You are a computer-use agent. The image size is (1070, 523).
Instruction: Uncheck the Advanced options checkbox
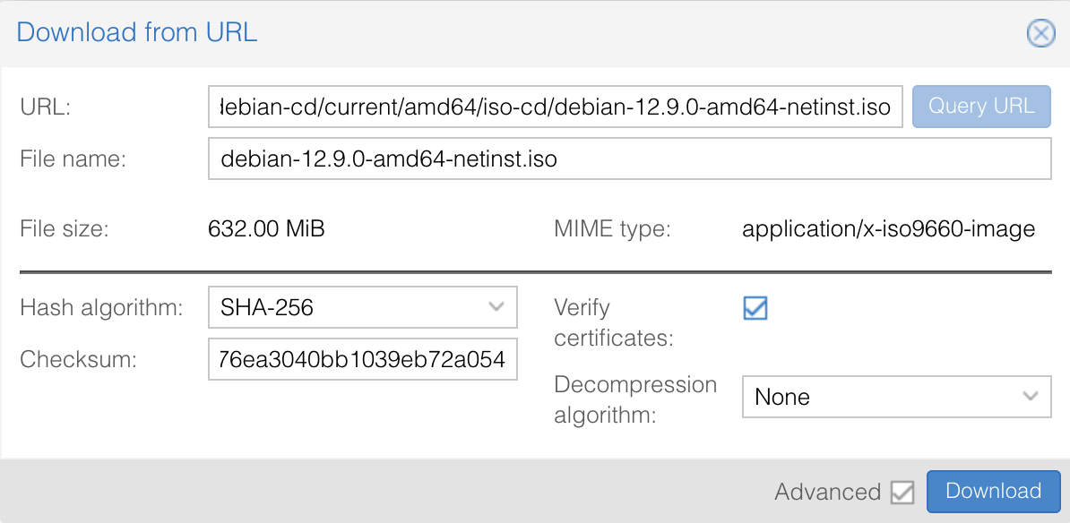coord(902,492)
